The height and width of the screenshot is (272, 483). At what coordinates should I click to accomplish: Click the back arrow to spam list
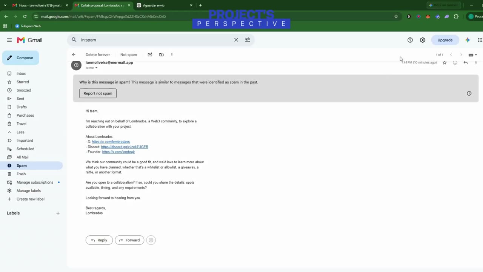pos(74,55)
